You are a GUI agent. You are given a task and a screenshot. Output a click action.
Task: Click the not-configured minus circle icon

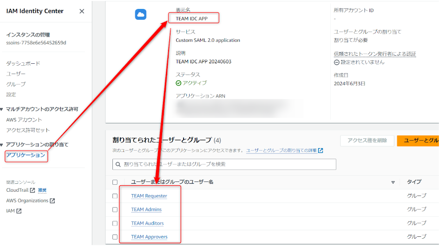coord(337,62)
